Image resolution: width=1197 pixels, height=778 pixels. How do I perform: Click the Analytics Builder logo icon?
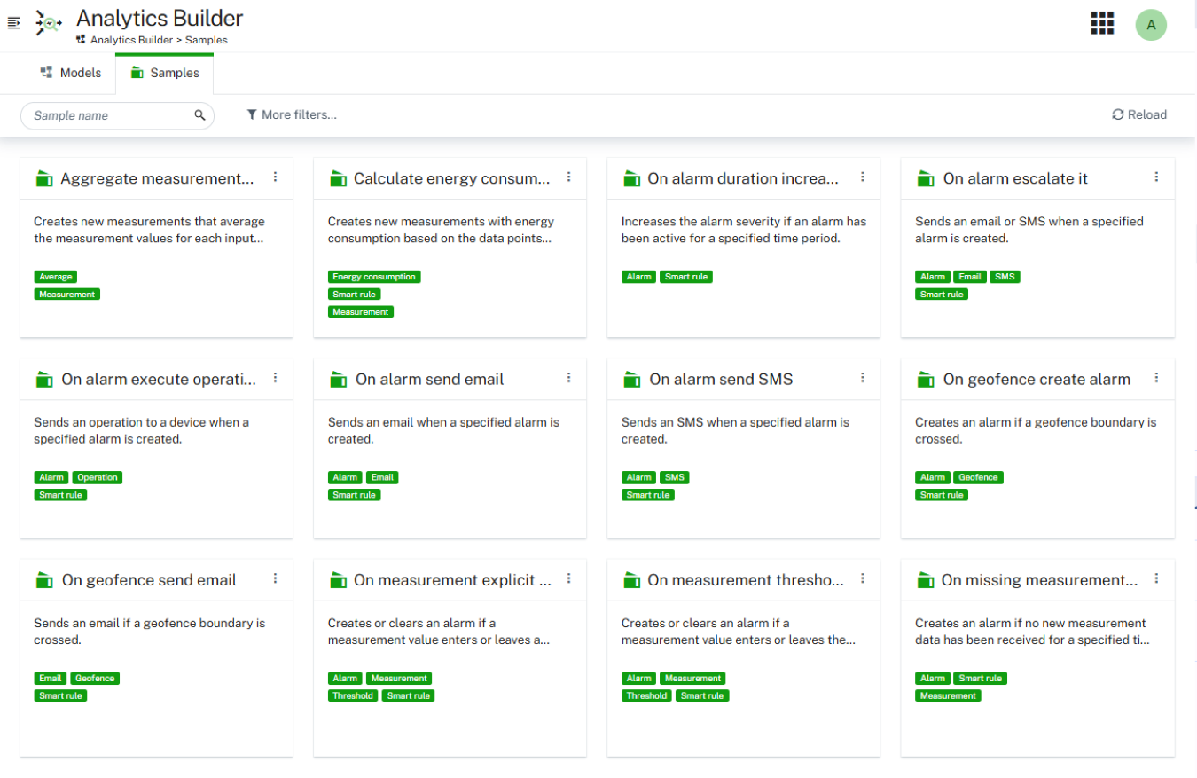[49, 24]
